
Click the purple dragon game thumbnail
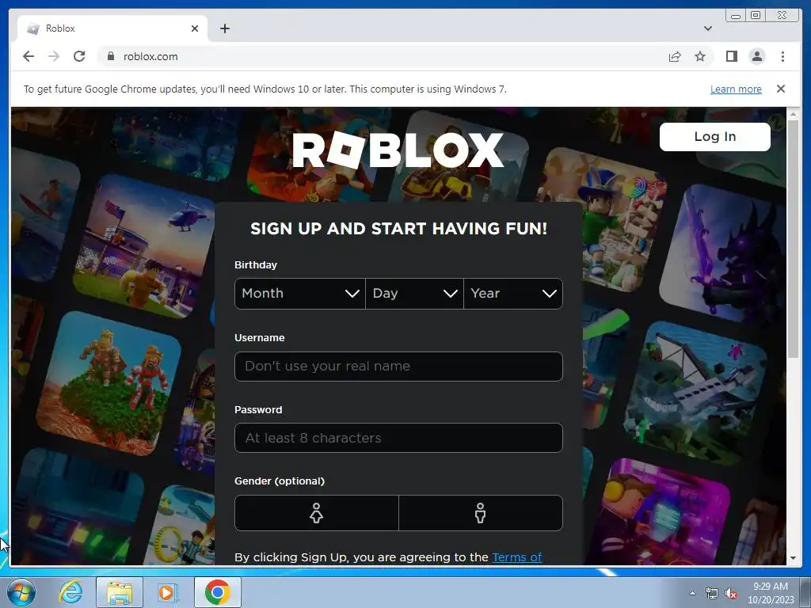[722, 253]
